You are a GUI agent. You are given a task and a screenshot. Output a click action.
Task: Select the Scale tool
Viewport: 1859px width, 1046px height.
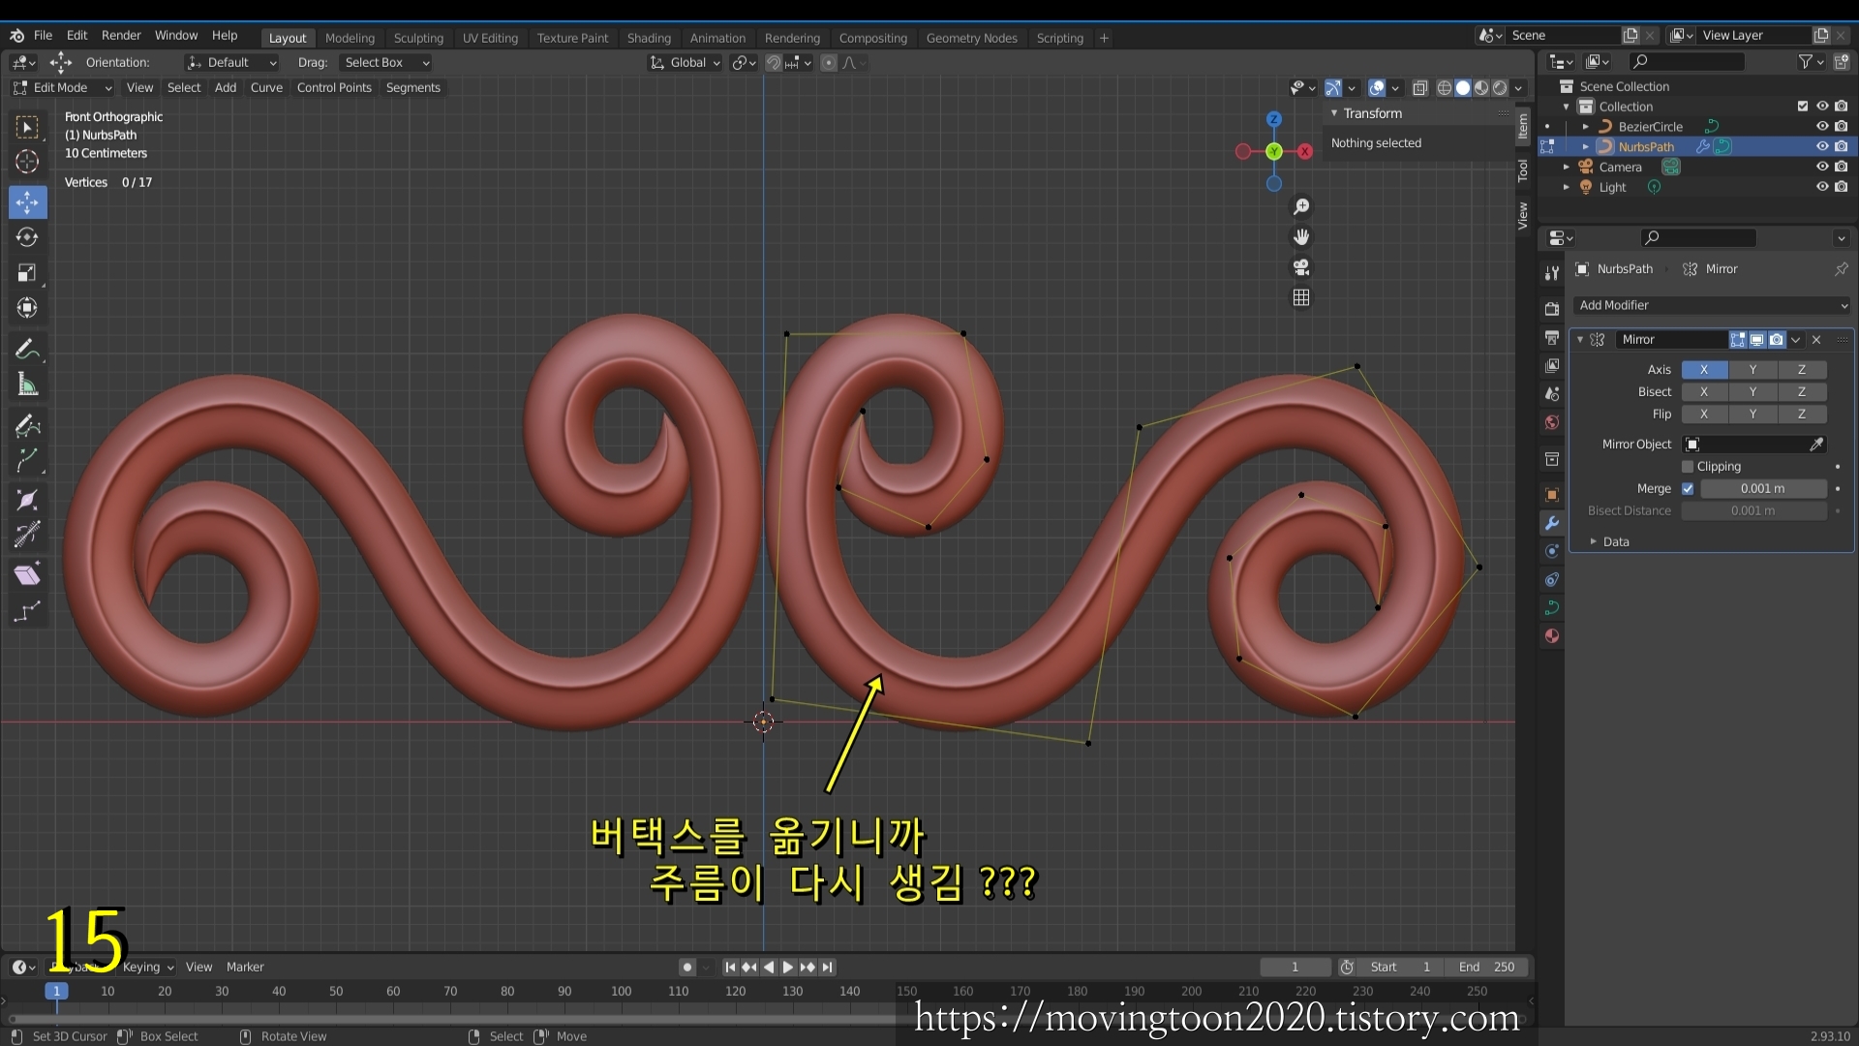27,272
